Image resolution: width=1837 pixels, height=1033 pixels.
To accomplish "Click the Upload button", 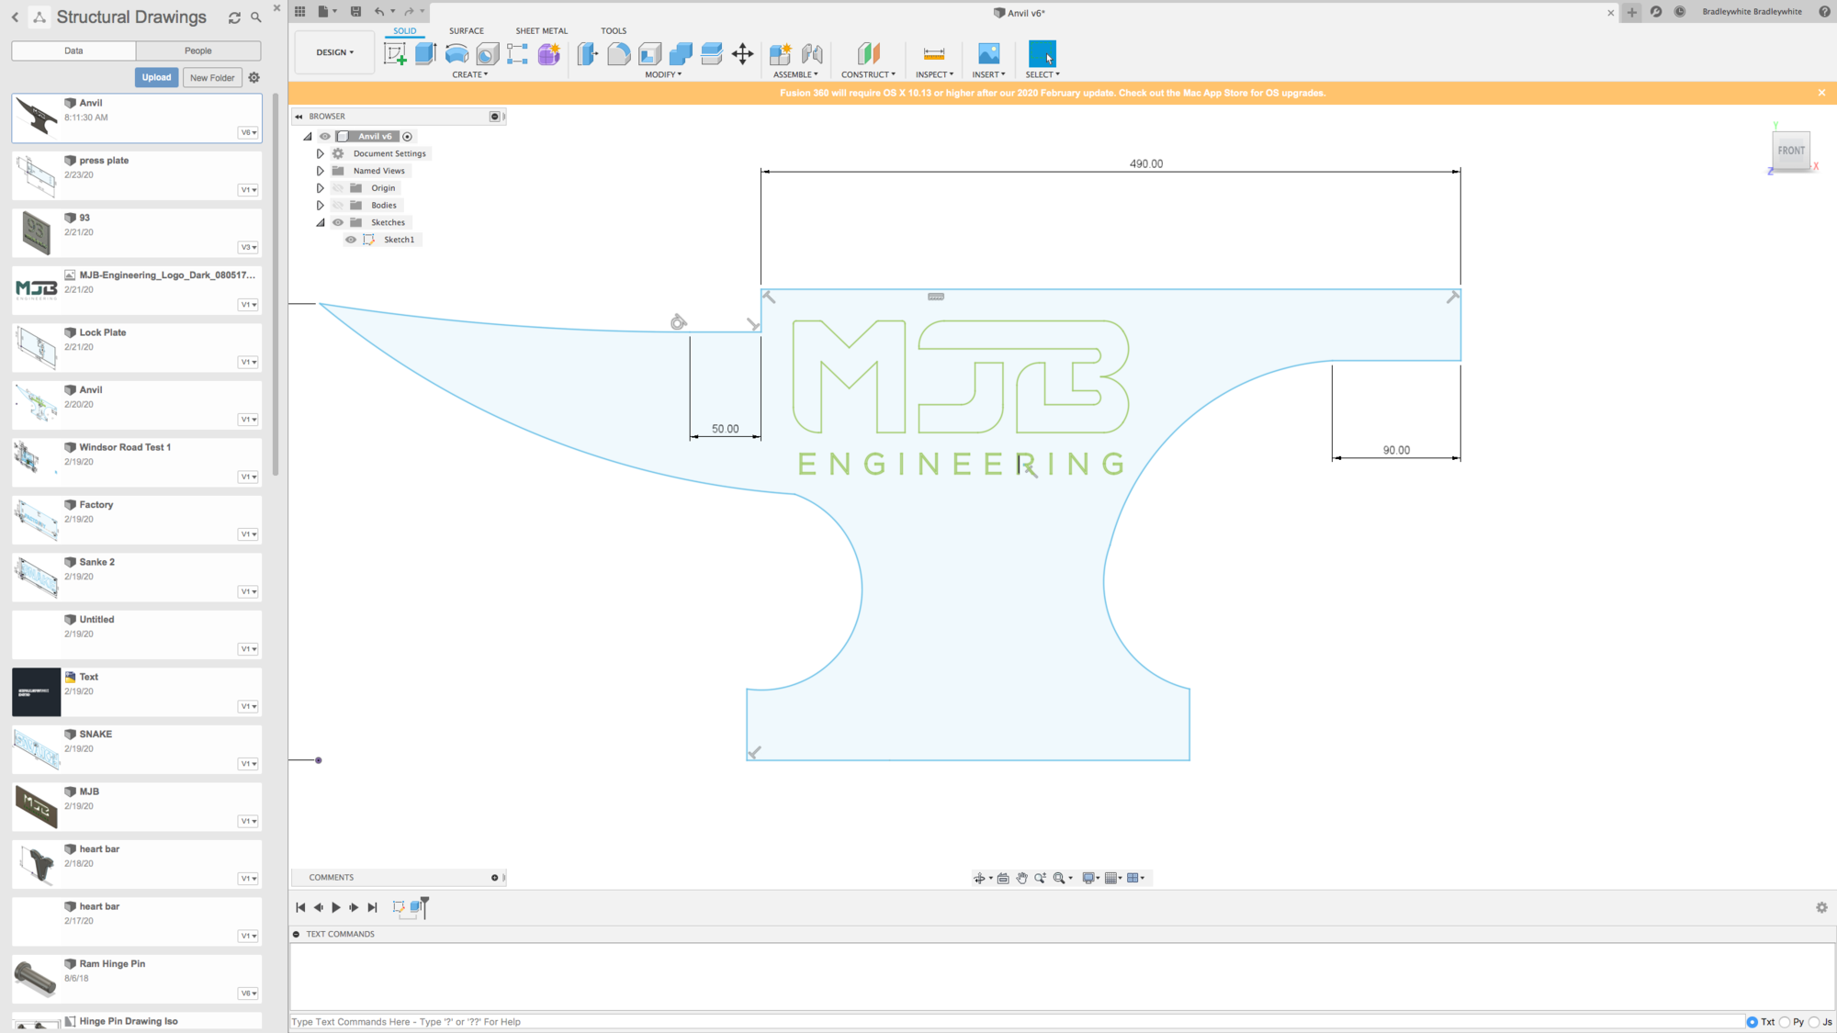I will click(x=156, y=77).
